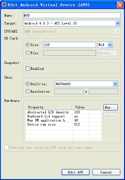This screenshot has width=125, height=180.
Task: Select the SD Card File radio button
Action: click(x=27, y=53)
